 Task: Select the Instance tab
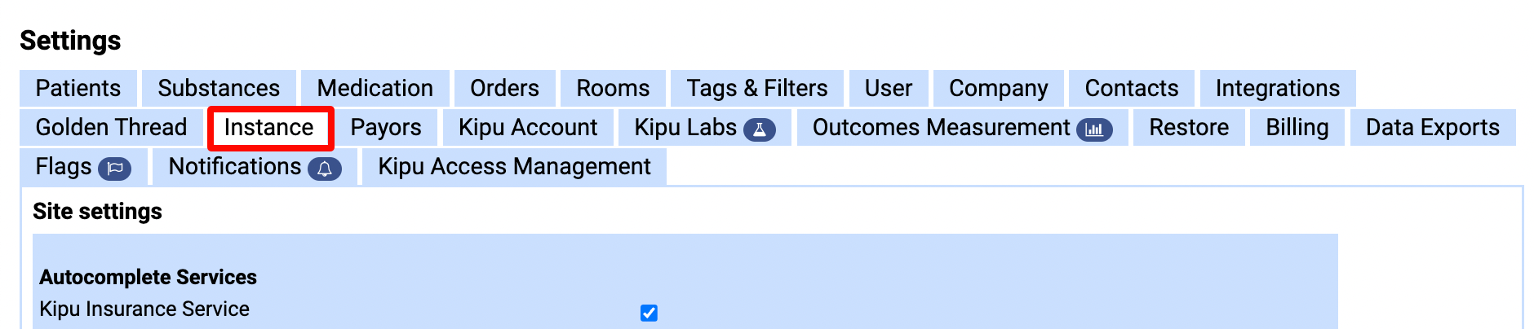point(269,127)
